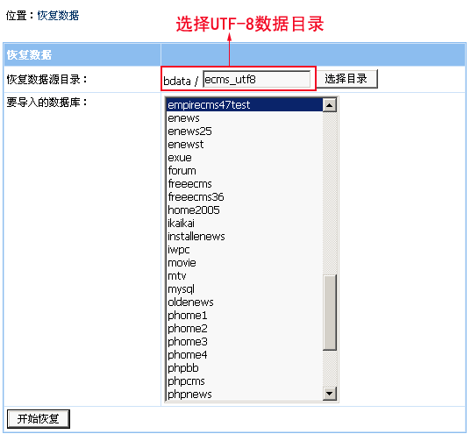Select the phpbb database option
Screen dimensions: 471x441
[x=245, y=368]
